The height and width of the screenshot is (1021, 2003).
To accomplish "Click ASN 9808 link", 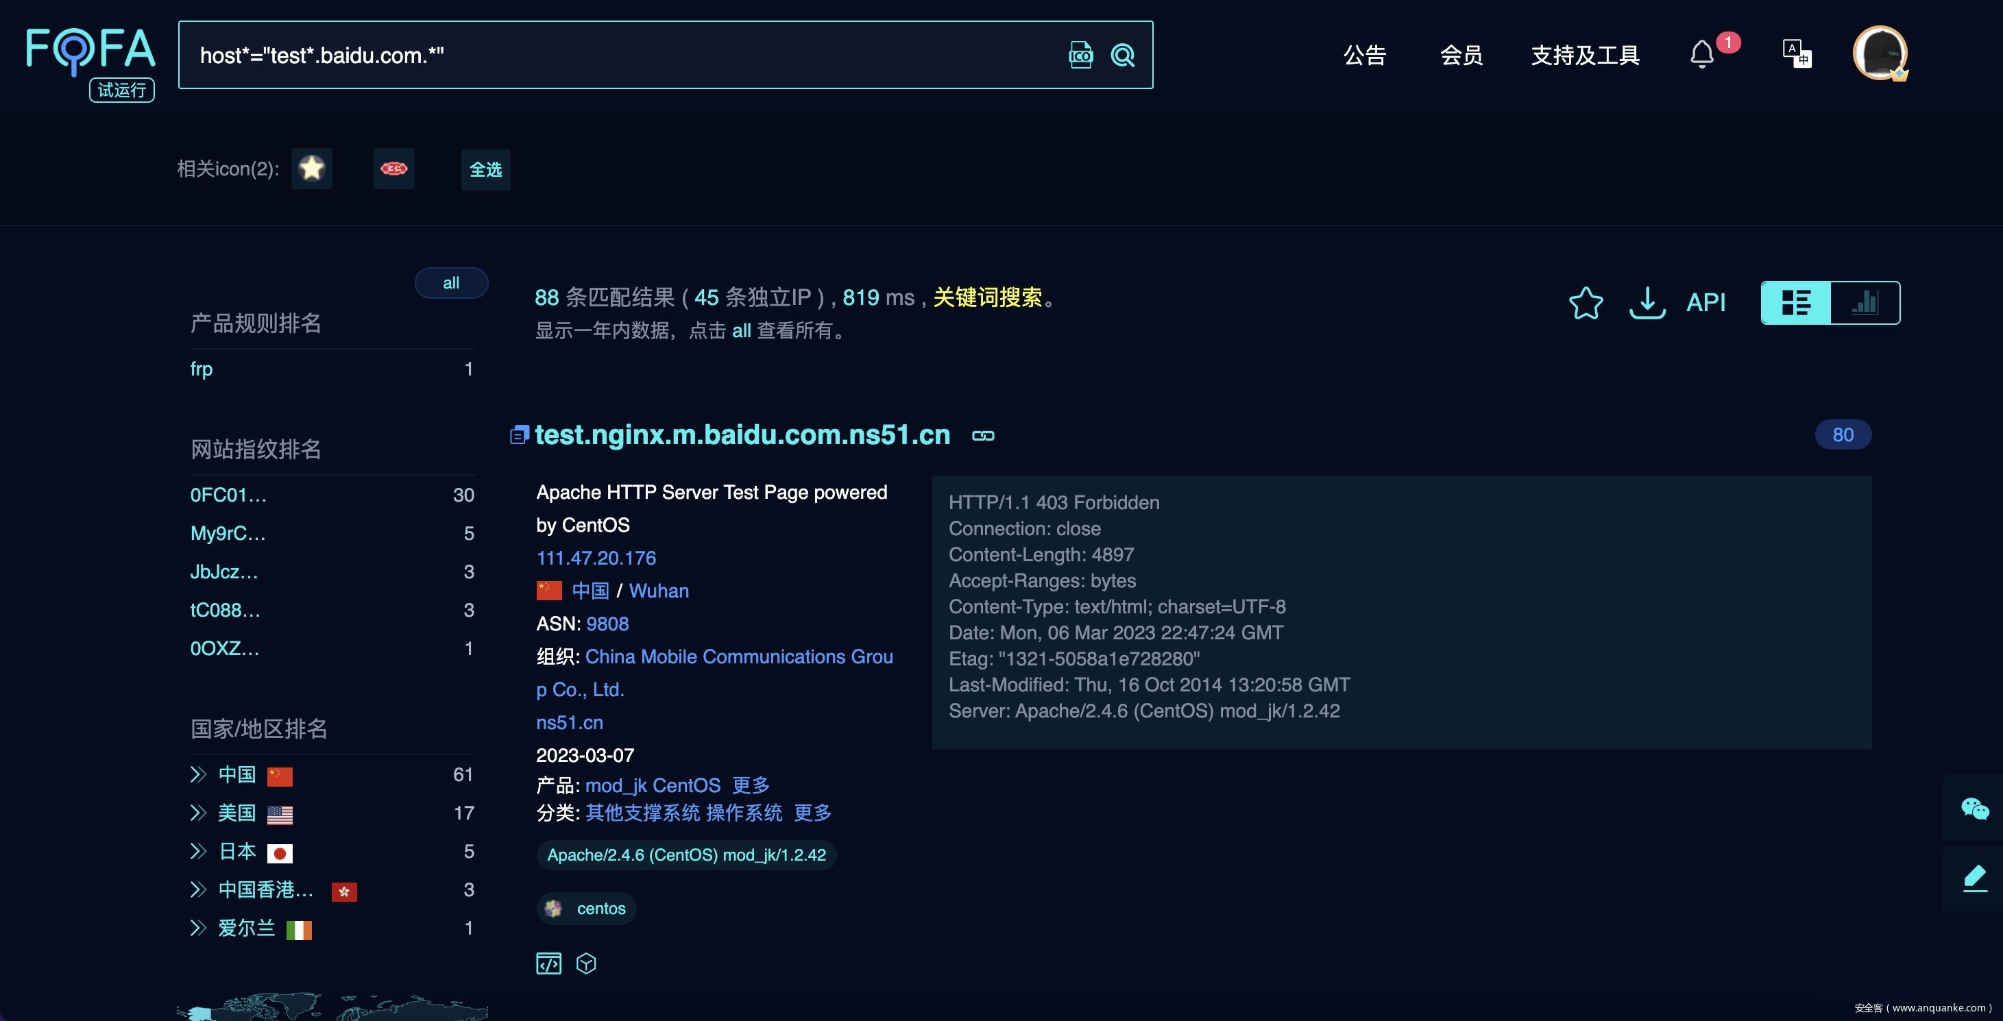I will click(x=607, y=624).
